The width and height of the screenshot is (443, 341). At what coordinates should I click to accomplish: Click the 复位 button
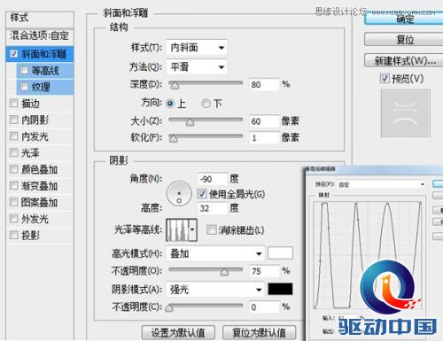(x=404, y=39)
